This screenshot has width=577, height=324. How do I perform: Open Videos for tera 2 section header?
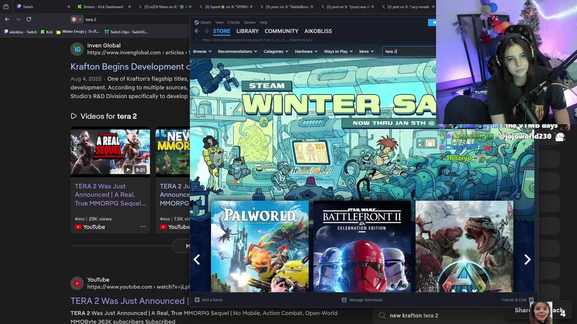[x=104, y=116]
